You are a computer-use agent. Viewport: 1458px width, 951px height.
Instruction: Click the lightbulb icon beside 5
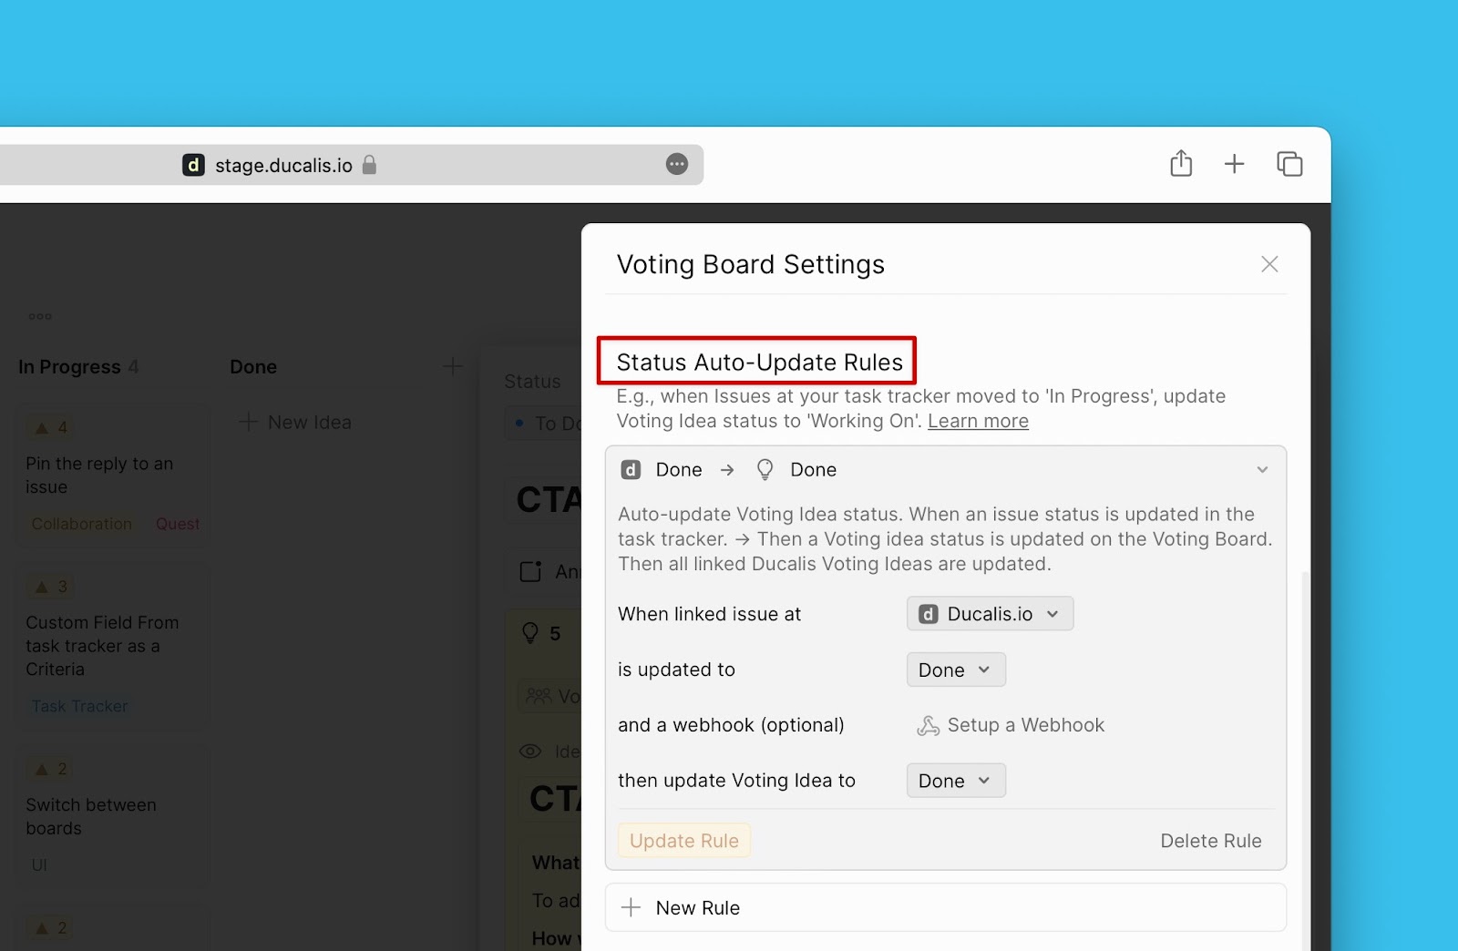[530, 633]
